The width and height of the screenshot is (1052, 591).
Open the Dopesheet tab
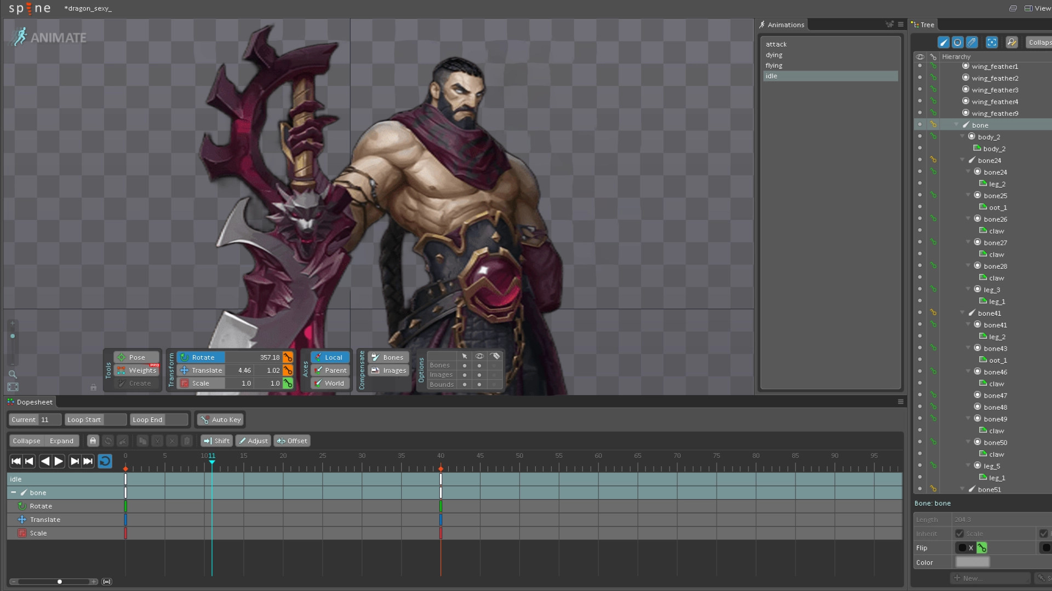30,402
